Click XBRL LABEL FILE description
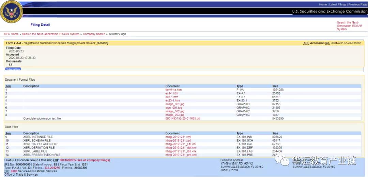The width and height of the screenshot is (368, 177). (x=35, y=151)
